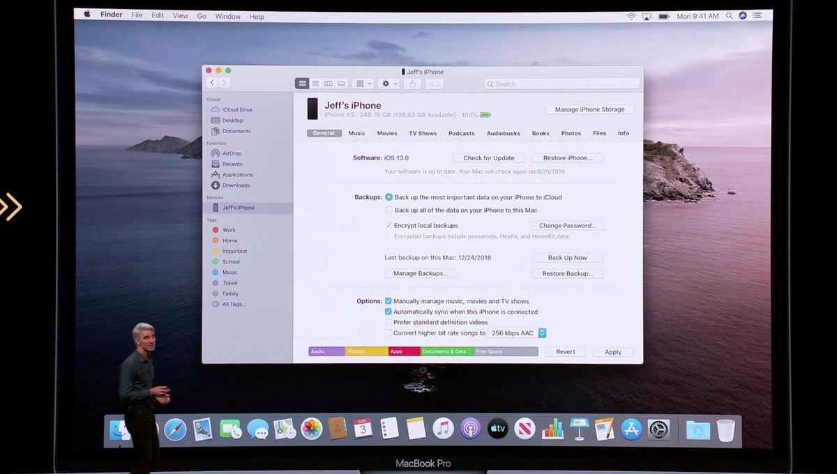Image resolution: width=837 pixels, height=474 pixels.
Task: Launch Photos app from the Dock
Action: (311, 429)
